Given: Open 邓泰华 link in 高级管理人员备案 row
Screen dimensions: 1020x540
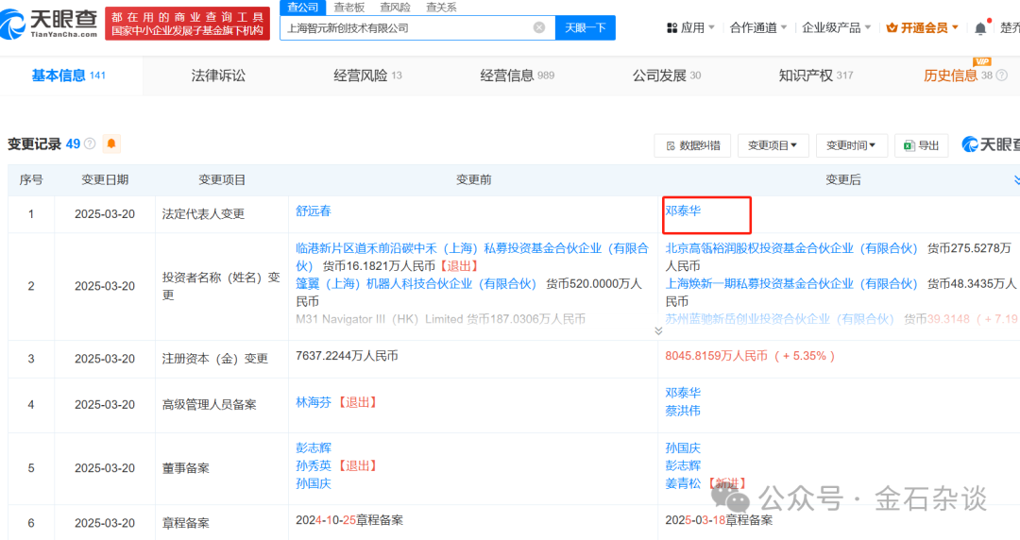Looking at the screenshot, I should tap(683, 393).
